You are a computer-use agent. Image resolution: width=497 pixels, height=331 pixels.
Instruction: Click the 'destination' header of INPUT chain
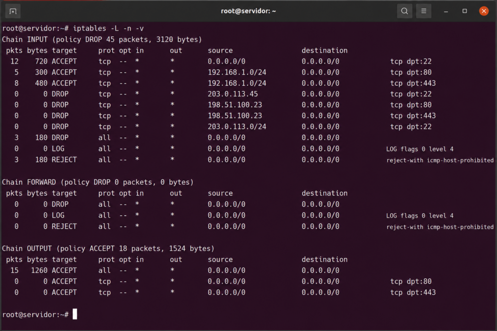coord(325,50)
